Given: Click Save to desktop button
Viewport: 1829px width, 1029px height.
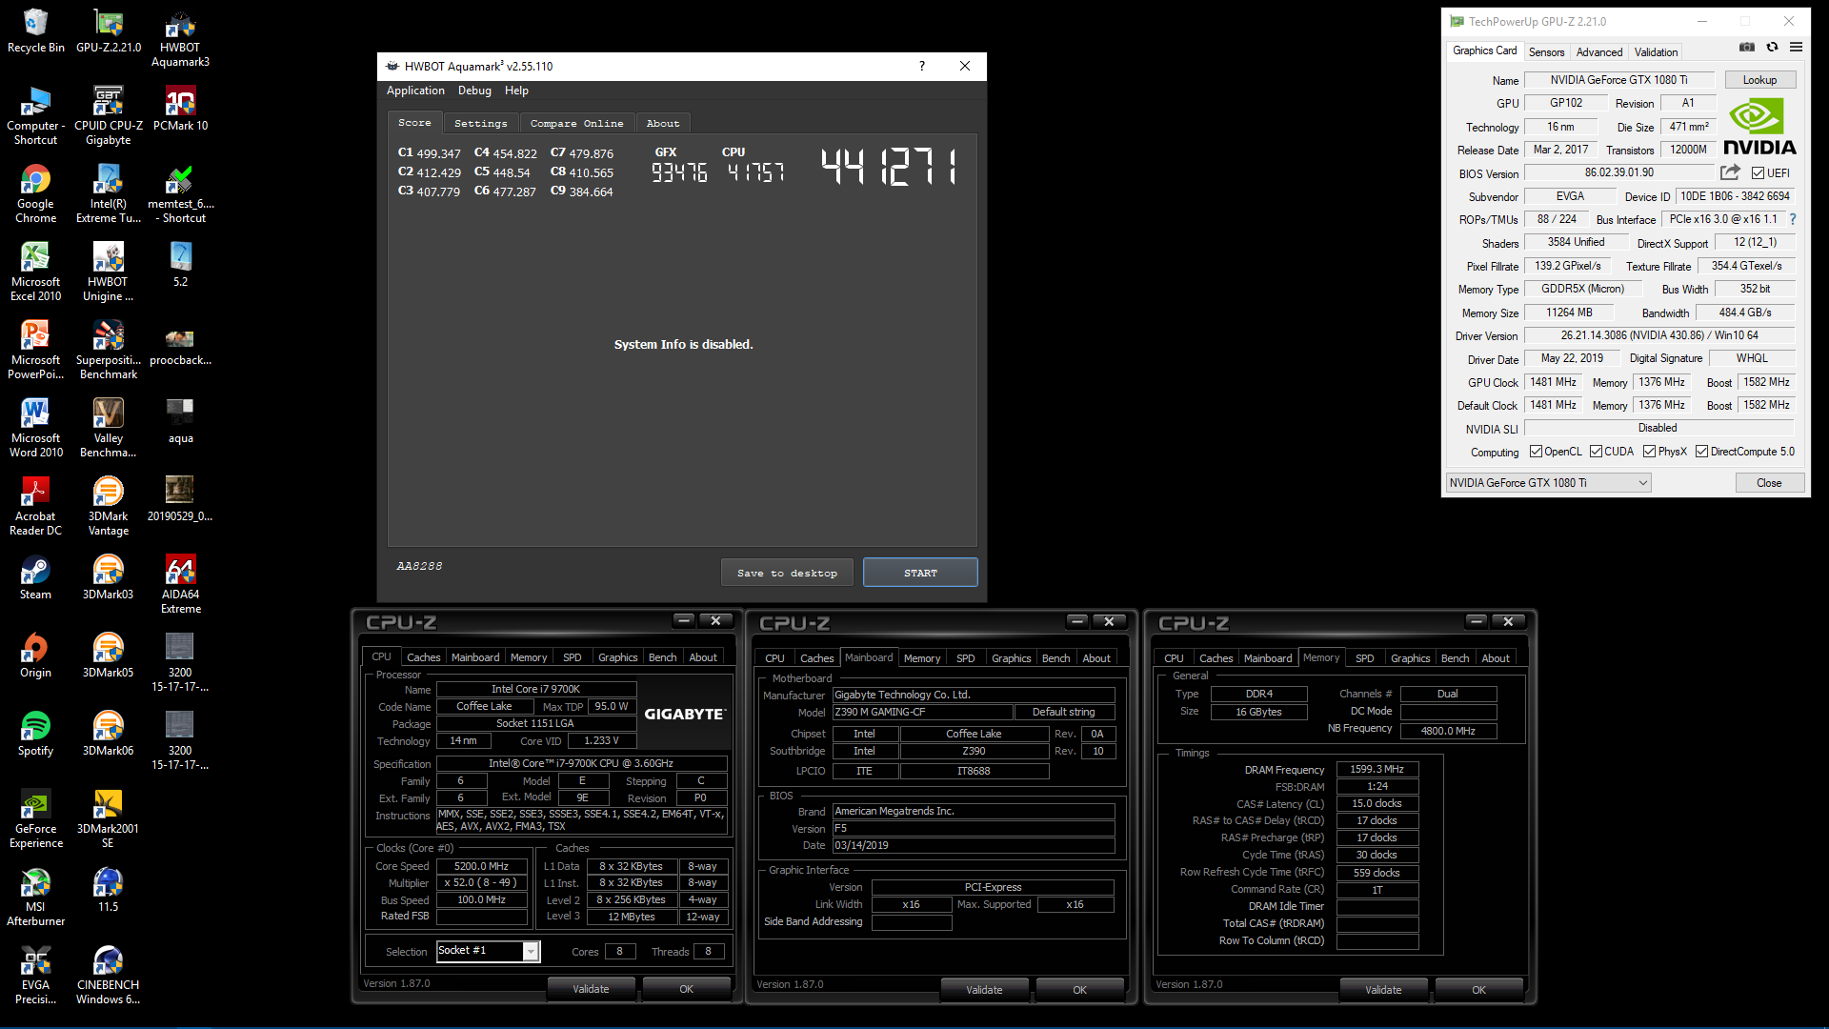Looking at the screenshot, I should coord(787,573).
